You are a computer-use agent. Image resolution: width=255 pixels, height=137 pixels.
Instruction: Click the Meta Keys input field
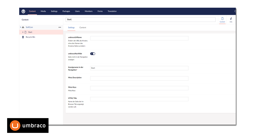tap(139, 88)
